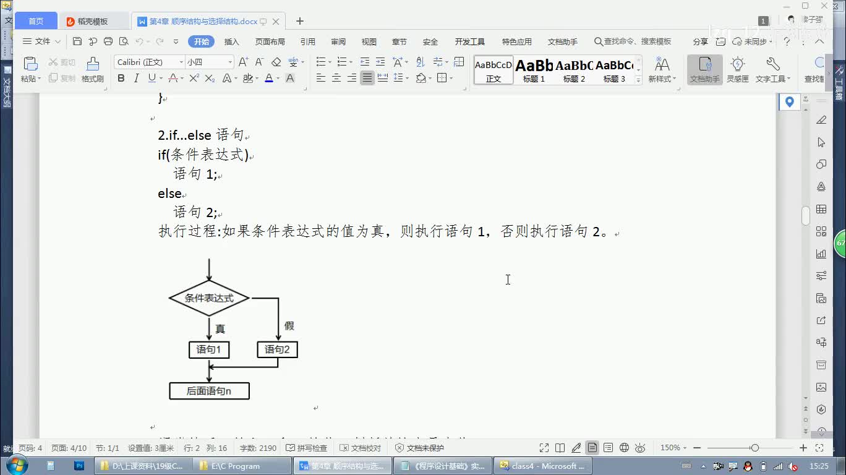Apply the 标题 1 heading style

tap(534, 69)
